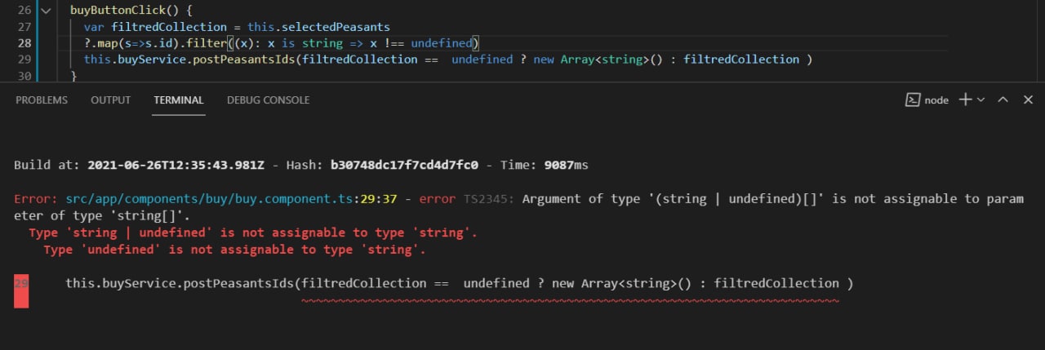
Task: Open the Debug Console tab
Action: (x=268, y=100)
